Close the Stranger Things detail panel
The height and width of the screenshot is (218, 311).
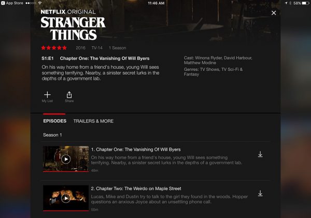pyautogui.click(x=274, y=13)
